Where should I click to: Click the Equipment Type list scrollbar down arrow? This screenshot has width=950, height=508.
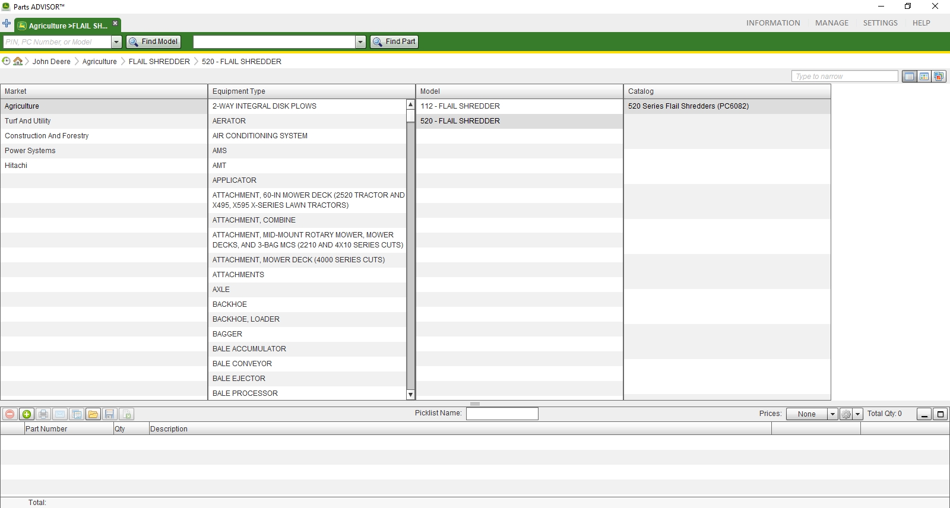(x=410, y=395)
